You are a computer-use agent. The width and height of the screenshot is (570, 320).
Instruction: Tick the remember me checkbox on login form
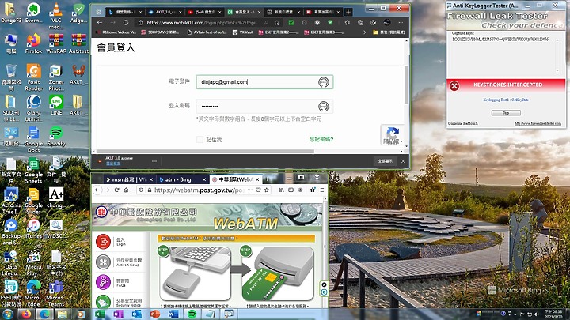tap(199, 139)
